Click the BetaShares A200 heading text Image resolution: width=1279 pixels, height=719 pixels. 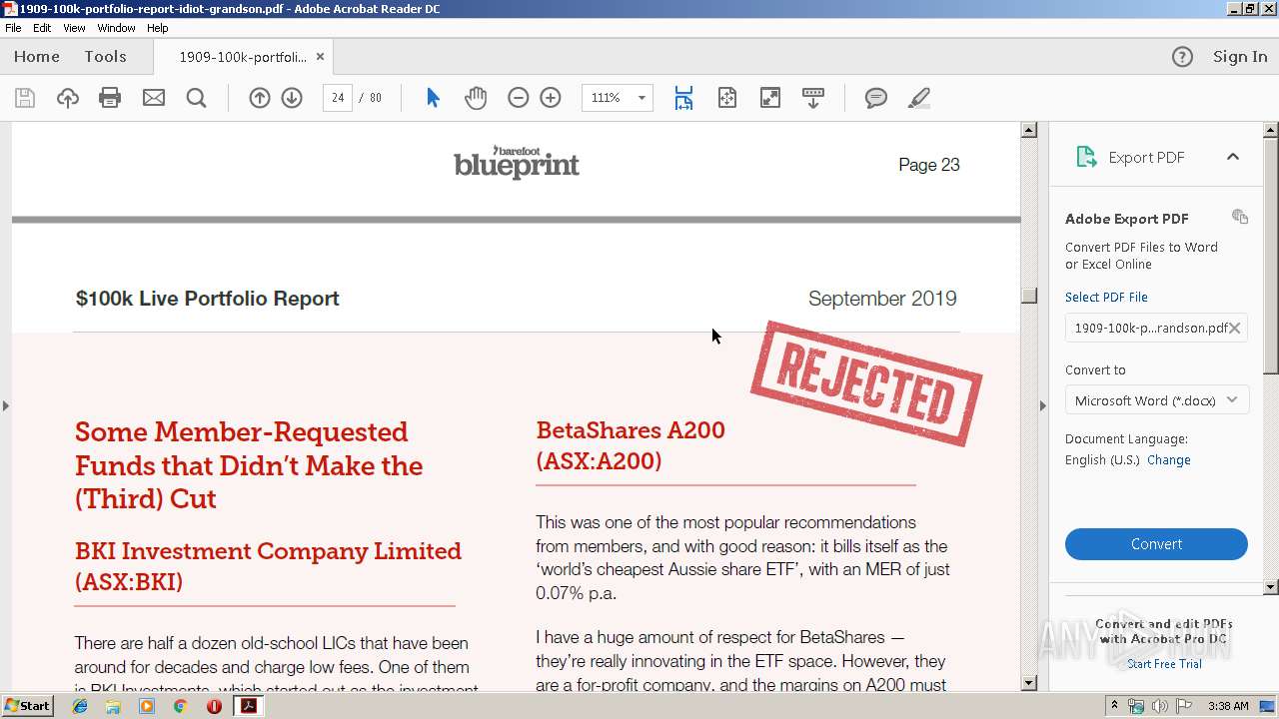[x=631, y=445]
